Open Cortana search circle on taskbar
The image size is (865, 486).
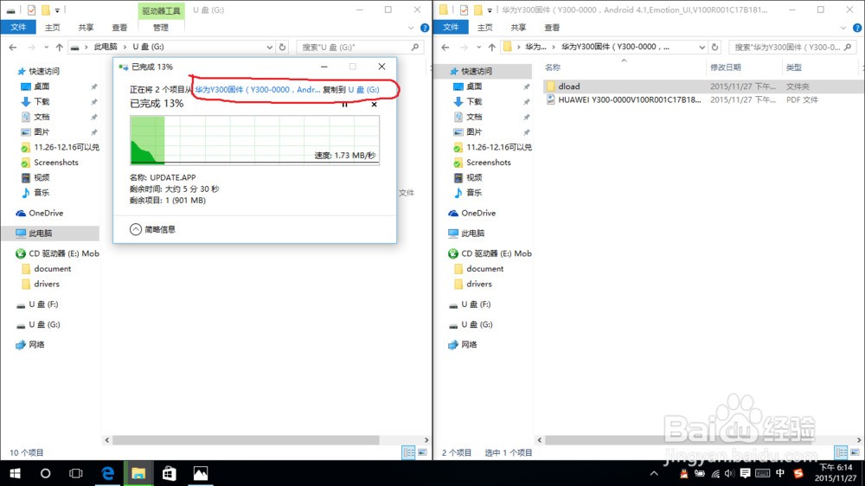[45, 473]
